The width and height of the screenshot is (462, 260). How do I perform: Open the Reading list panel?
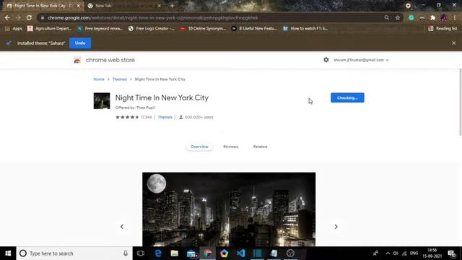pyautogui.click(x=443, y=29)
